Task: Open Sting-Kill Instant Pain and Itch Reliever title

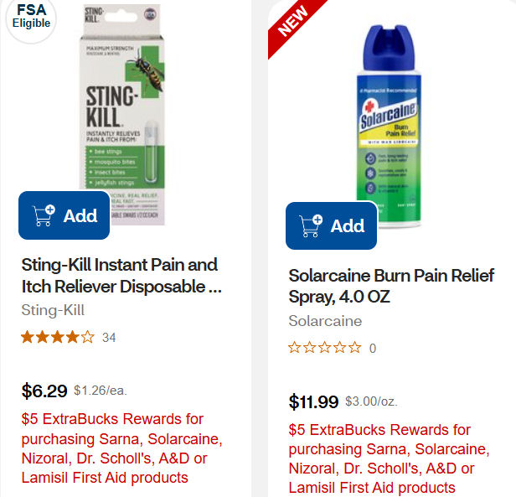Action: (121, 276)
